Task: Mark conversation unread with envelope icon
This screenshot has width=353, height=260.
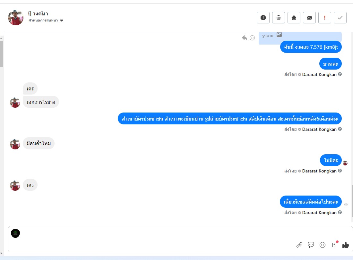Action: pos(309,18)
